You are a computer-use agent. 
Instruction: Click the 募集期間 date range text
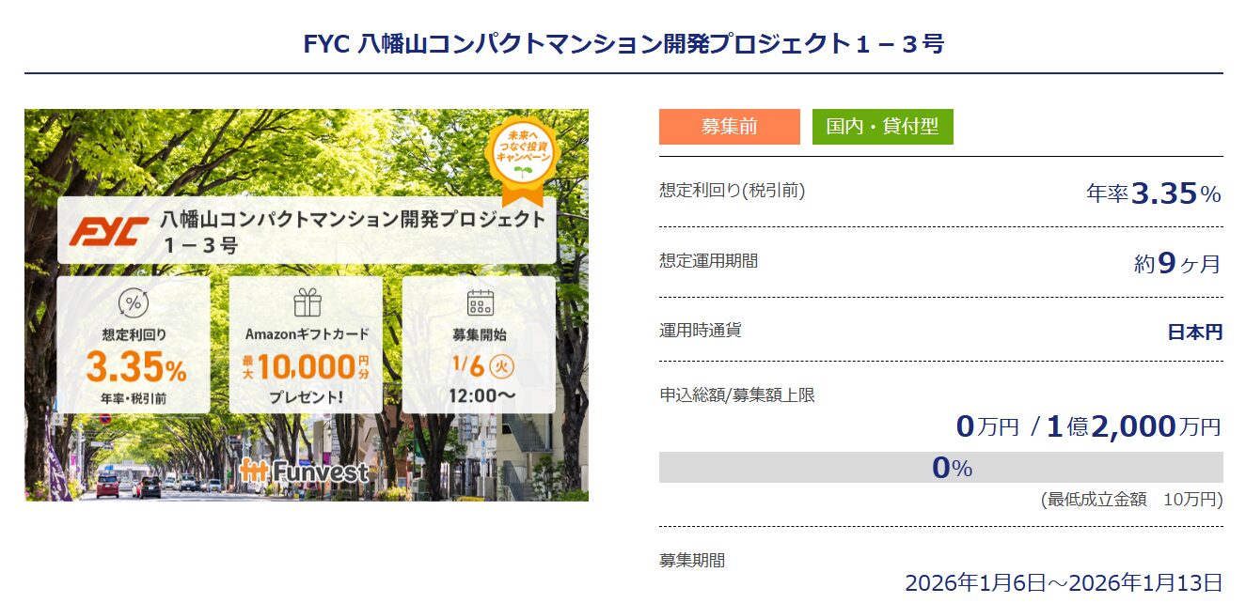[1063, 582]
